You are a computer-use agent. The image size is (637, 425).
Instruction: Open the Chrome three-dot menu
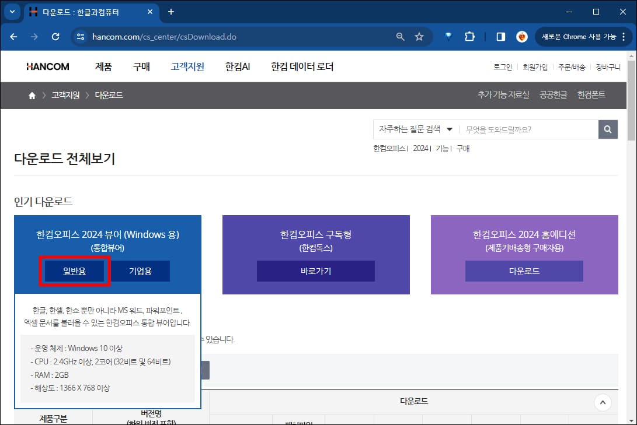624,36
